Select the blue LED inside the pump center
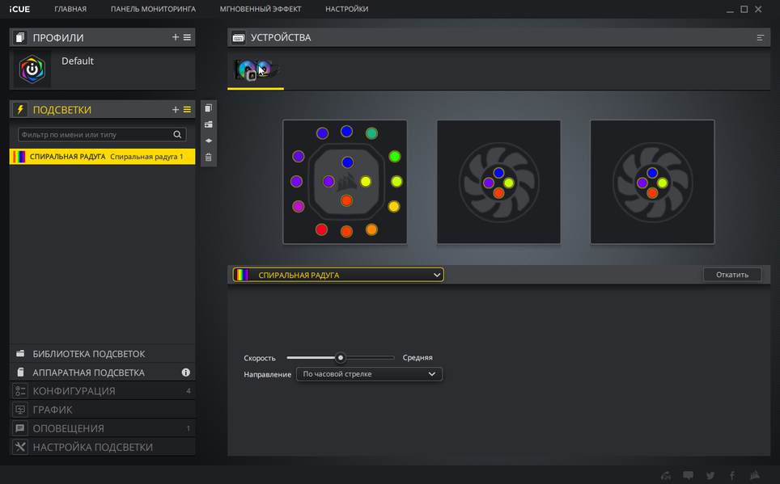This screenshot has width=780, height=484. 347,162
